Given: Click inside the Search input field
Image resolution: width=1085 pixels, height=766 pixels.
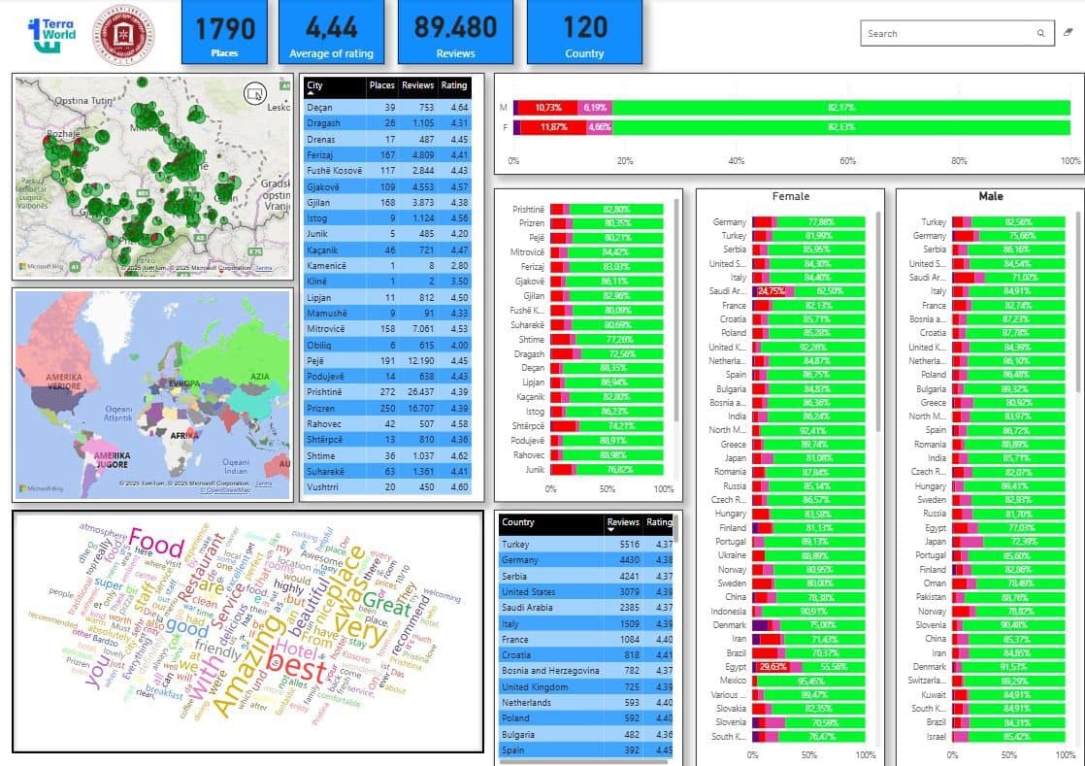Looking at the screenshot, I should click(x=932, y=32).
